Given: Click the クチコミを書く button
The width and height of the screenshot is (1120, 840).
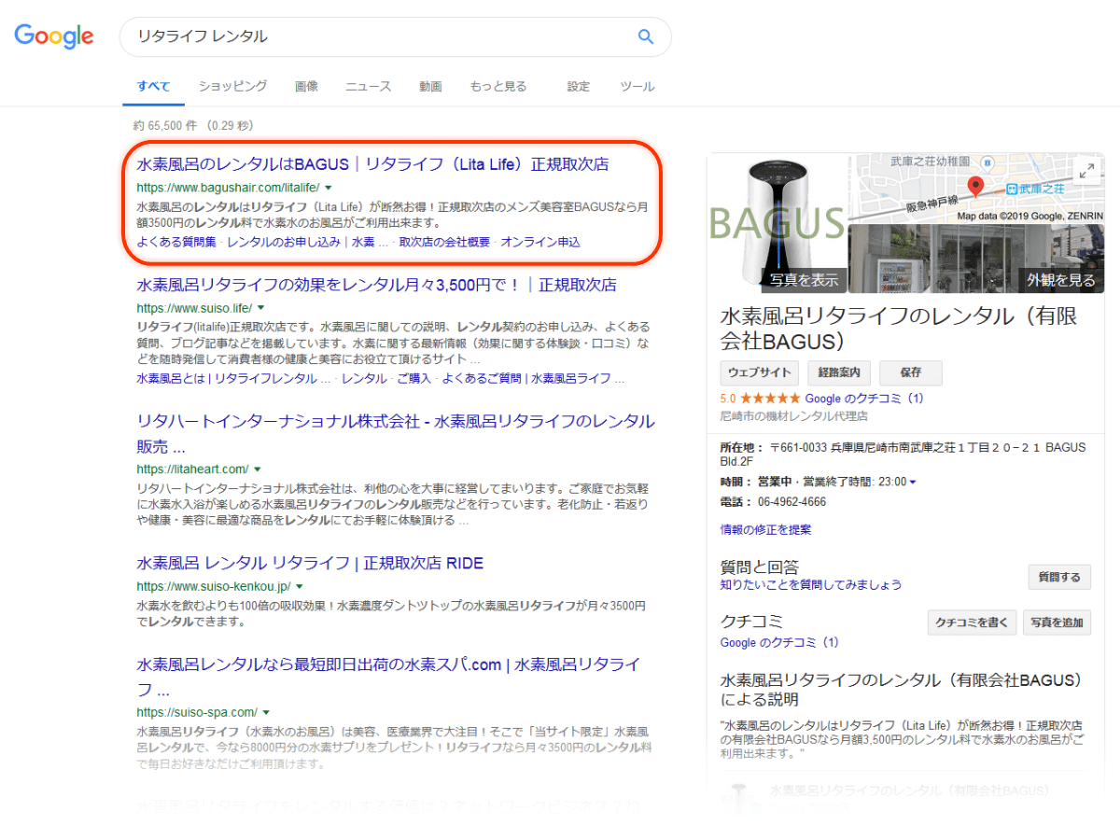Looking at the screenshot, I should 972,623.
